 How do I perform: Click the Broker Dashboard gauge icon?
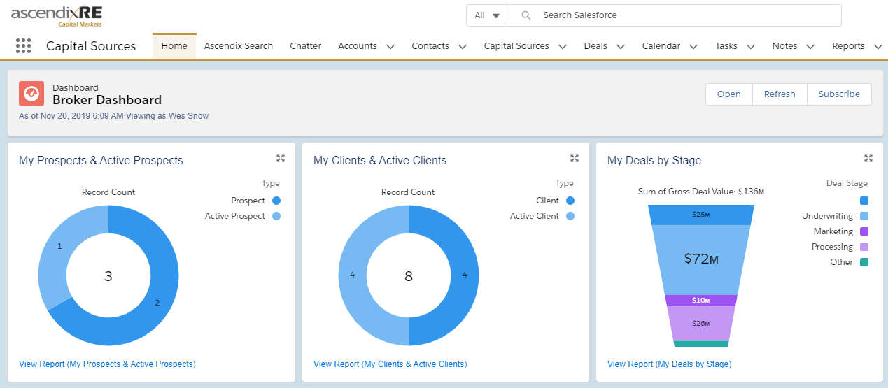tap(31, 94)
